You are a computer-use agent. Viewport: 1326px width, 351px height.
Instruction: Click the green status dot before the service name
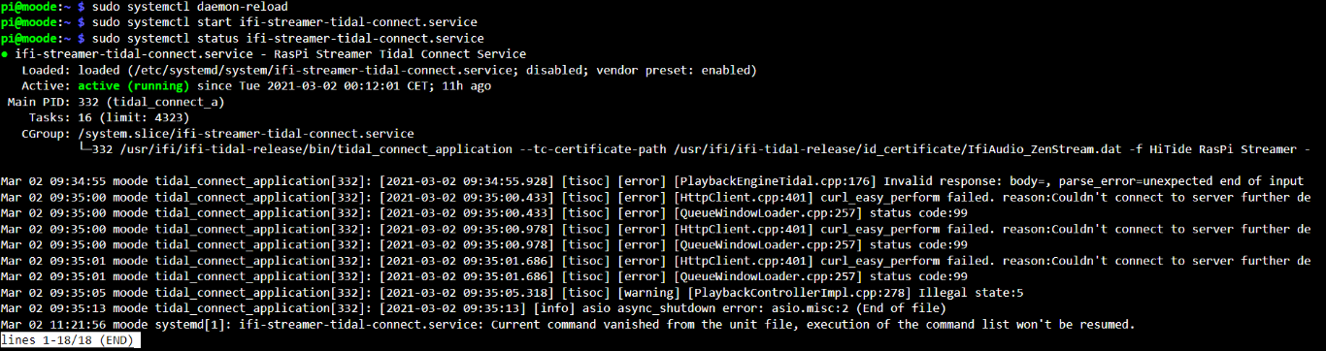tap(5, 54)
